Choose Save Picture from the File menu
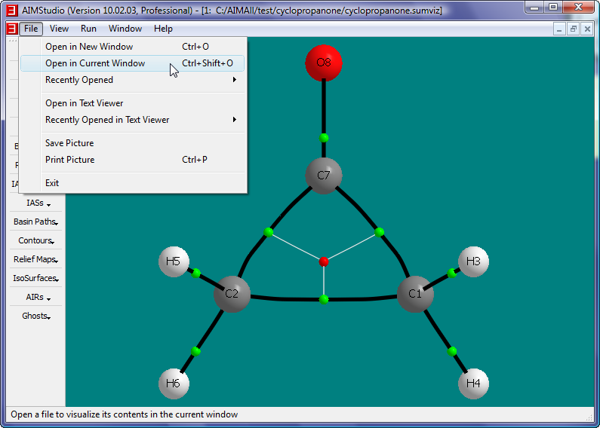Image resolution: width=600 pixels, height=428 pixels. pos(69,143)
